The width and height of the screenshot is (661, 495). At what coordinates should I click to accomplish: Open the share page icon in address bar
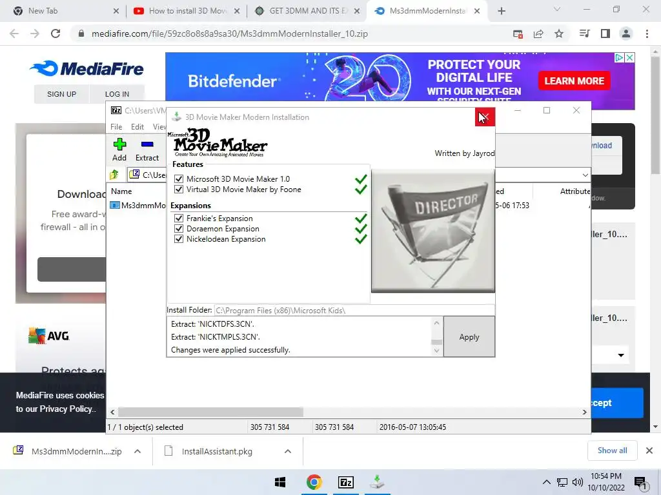pyautogui.click(x=538, y=34)
